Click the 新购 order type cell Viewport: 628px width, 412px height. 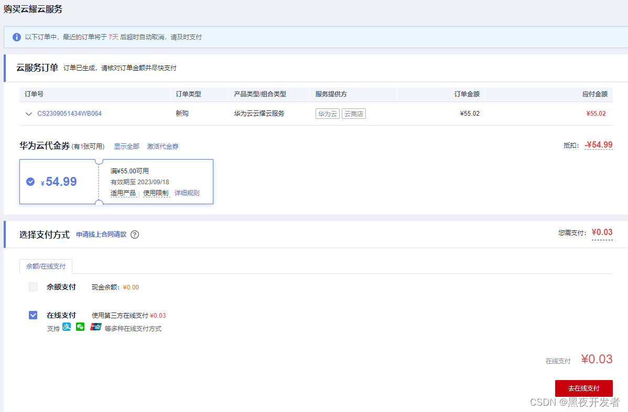tap(182, 114)
